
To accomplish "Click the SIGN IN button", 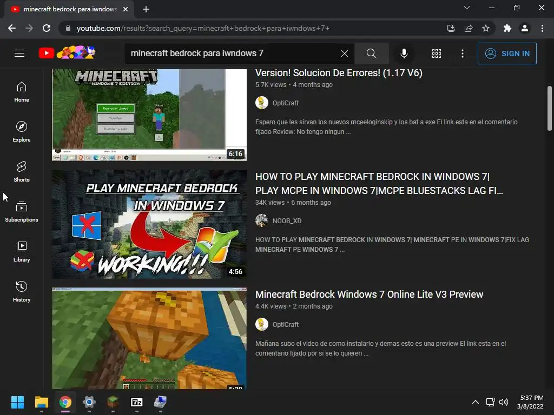I will [507, 53].
